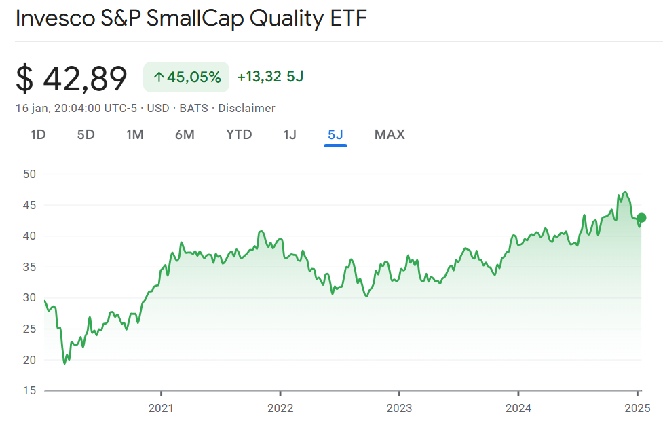Viewport: 663px width, 425px height.
Task: Click the green current-price dot on chart
Action: (641, 218)
